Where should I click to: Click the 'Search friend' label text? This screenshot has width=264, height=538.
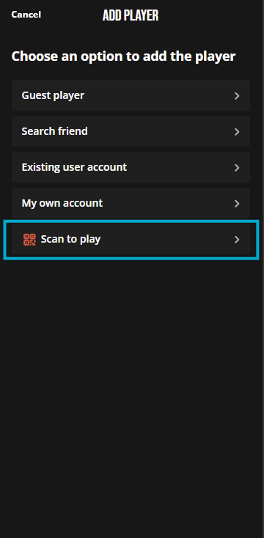pyautogui.click(x=54, y=131)
